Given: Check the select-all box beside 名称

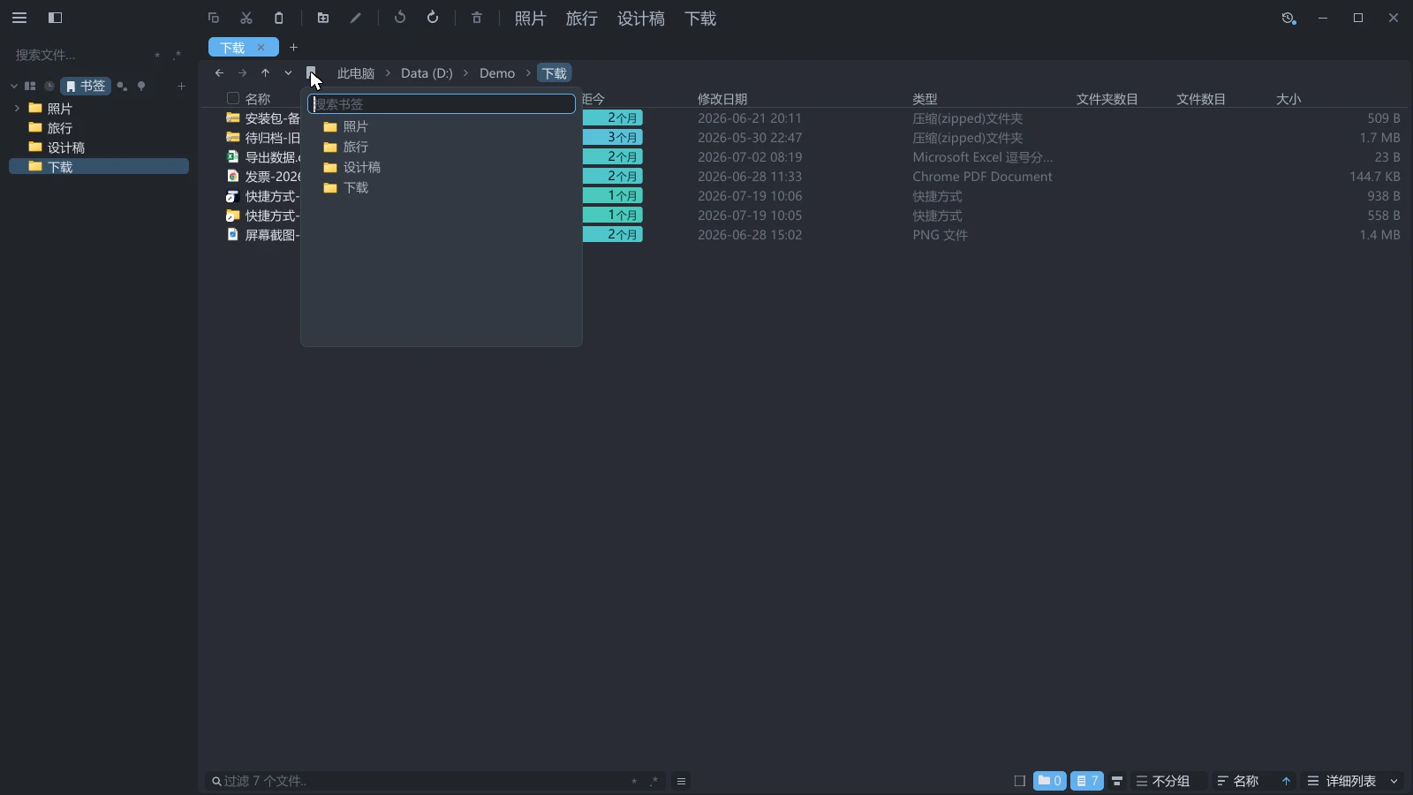Looking at the screenshot, I should pyautogui.click(x=233, y=99).
